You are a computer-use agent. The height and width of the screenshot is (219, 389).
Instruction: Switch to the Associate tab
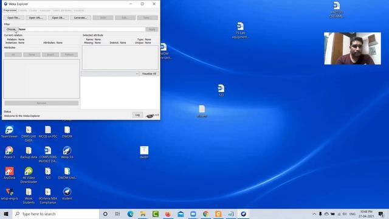tap(45, 10)
